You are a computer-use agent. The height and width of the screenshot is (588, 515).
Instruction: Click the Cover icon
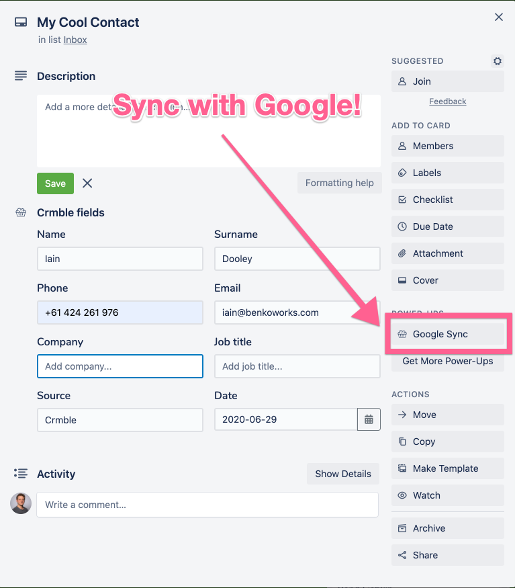(x=402, y=280)
